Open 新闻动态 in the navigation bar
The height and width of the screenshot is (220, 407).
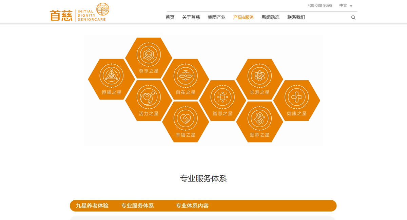[x=270, y=17]
